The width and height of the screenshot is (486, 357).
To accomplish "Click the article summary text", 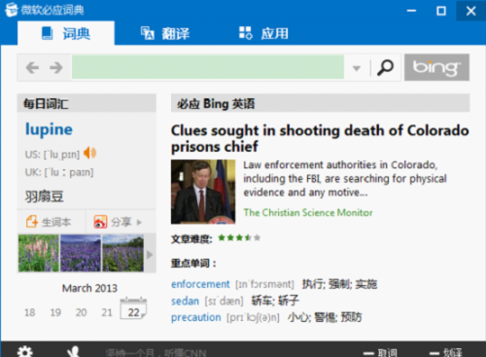I will (x=345, y=178).
